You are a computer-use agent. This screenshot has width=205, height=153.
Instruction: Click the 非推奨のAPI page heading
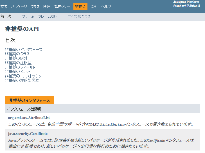point(22,29)
